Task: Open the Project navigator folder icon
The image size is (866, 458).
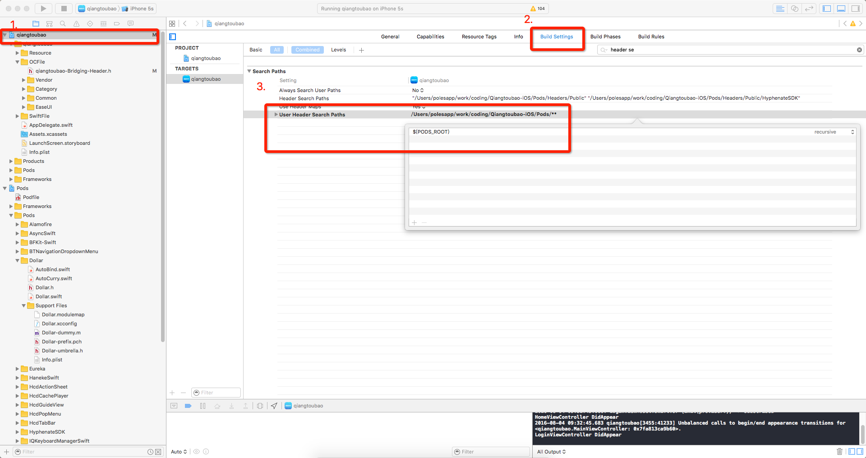Action: (36, 23)
